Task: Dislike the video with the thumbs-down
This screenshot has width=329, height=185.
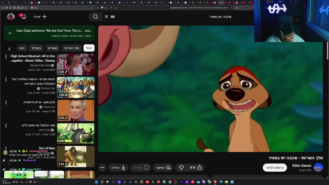Action: [181, 168]
